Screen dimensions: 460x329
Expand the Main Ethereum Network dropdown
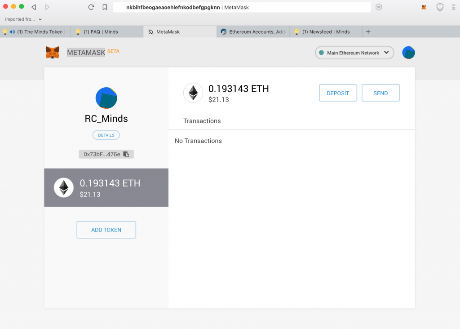point(354,53)
